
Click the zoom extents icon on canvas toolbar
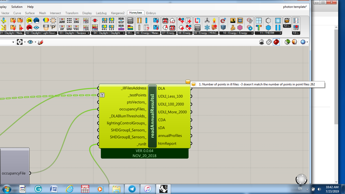click(20, 42)
